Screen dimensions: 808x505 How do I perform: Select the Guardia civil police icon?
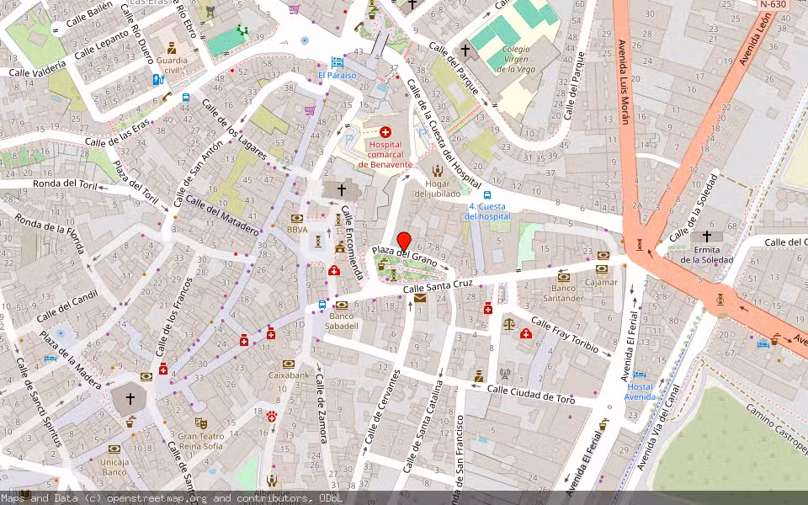pyautogui.click(x=172, y=48)
